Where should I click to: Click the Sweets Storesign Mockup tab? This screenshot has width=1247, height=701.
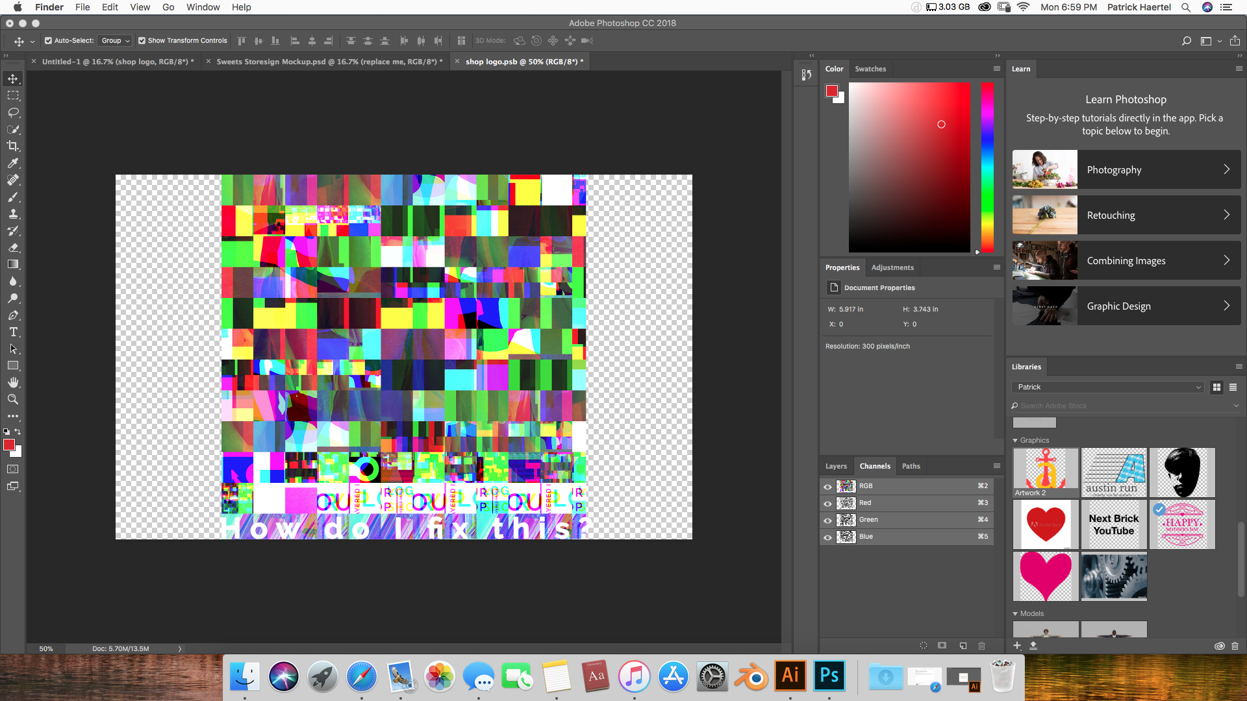[327, 61]
